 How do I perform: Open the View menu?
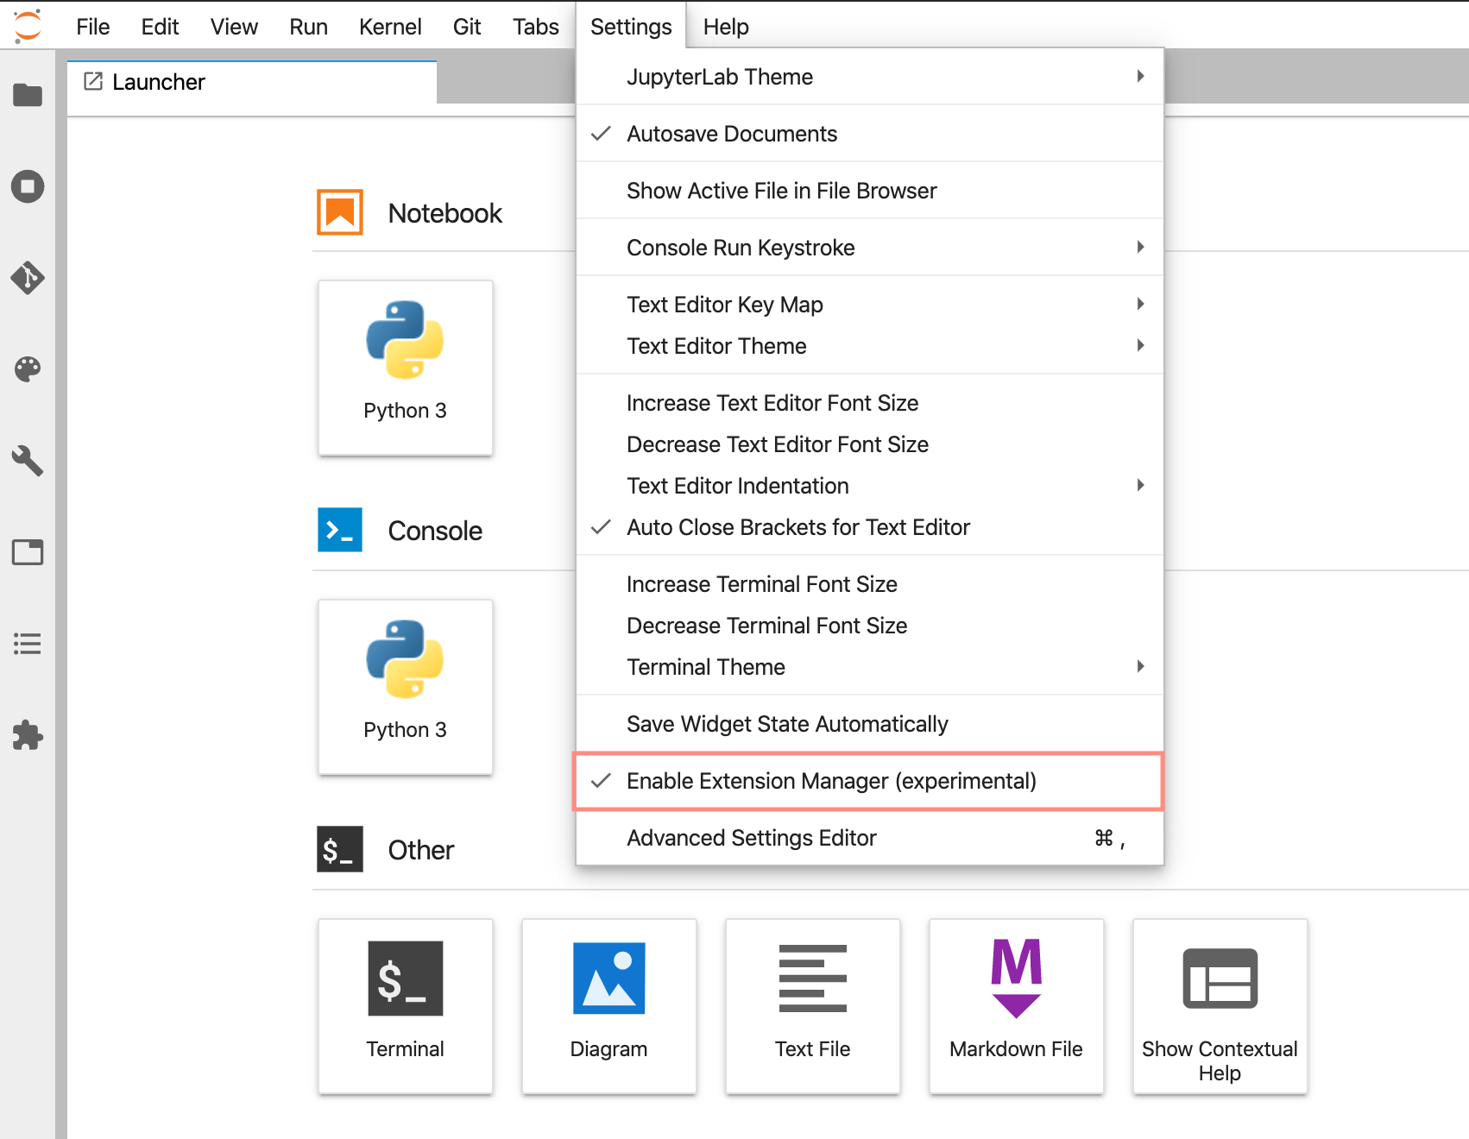234,27
